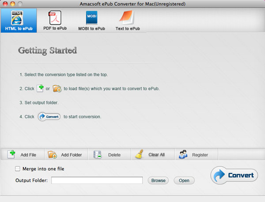Choose the Text to ePub tab
The image size is (265, 202).
pos(128,20)
